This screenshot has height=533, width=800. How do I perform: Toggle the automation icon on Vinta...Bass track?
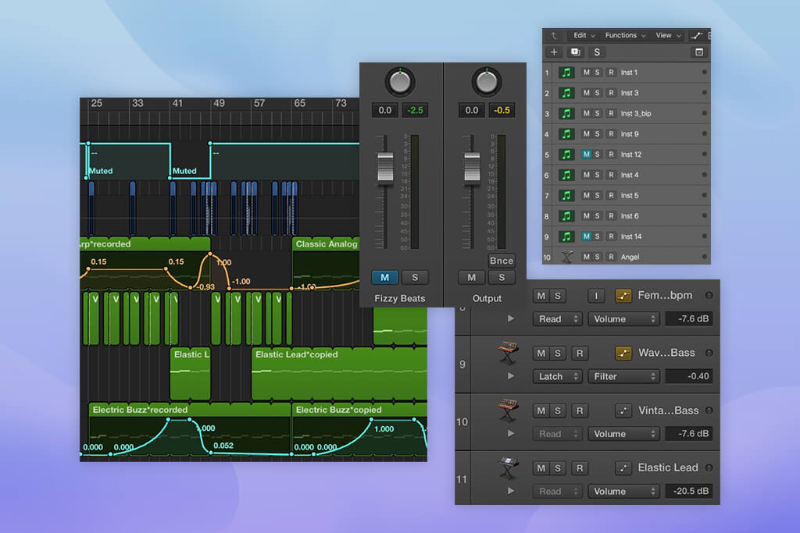(623, 410)
